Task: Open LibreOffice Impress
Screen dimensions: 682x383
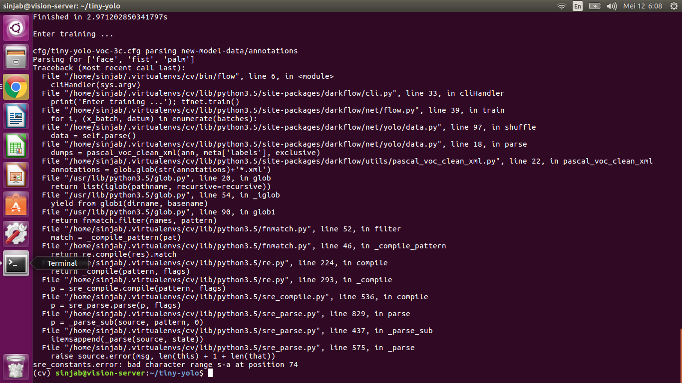Action: click(x=15, y=175)
